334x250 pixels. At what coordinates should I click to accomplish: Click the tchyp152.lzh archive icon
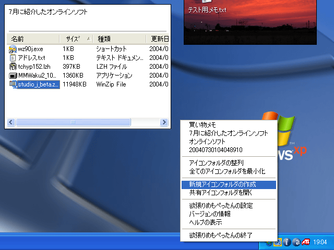pos(13,67)
